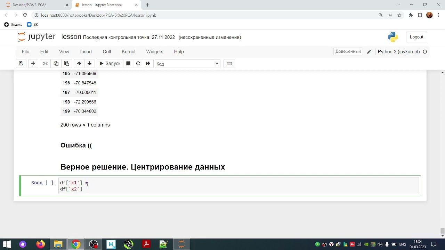Click inside the code cell containing df['x1']
The width and height of the screenshot is (445, 250).
tap(239, 186)
